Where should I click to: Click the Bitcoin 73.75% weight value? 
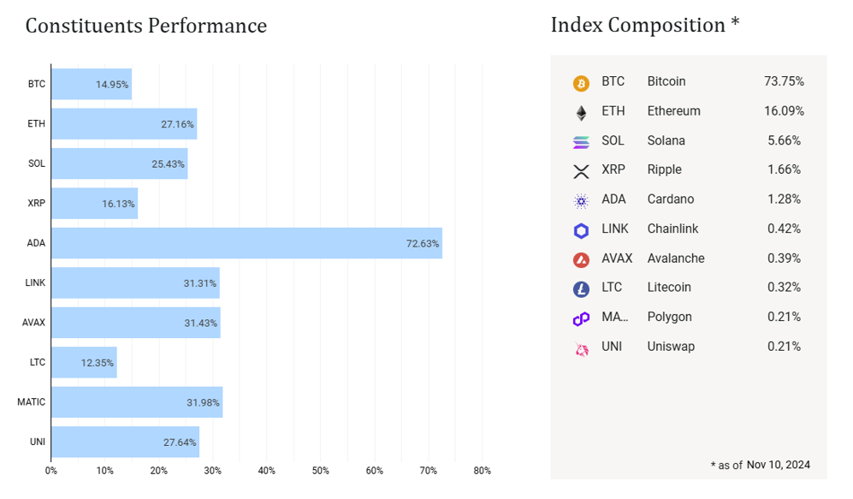coord(784,81)
